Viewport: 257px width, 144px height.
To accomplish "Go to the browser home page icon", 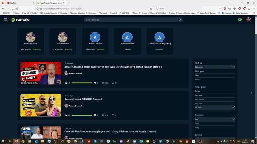I will tap(18, 8).
